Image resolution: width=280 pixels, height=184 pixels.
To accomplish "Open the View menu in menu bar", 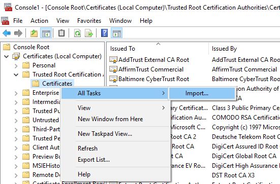I will click(63, 21).
